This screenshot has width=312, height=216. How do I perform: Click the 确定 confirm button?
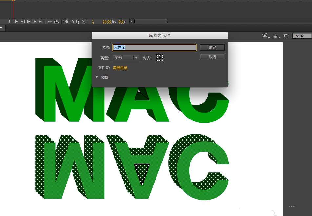(212, 47)
